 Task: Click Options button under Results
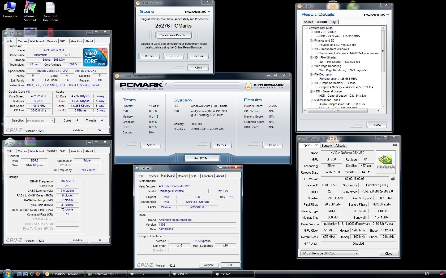[x=274, y=145]
